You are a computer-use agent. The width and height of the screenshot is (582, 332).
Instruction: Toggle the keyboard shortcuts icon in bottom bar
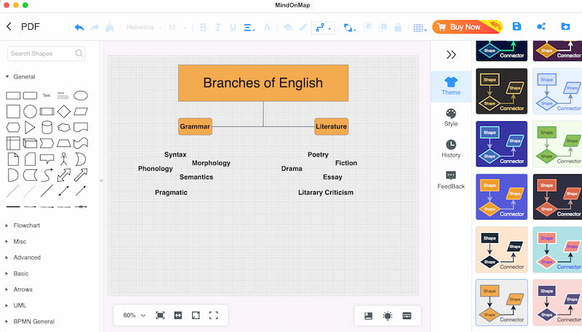pyautogui.click(x=407, y=316)
